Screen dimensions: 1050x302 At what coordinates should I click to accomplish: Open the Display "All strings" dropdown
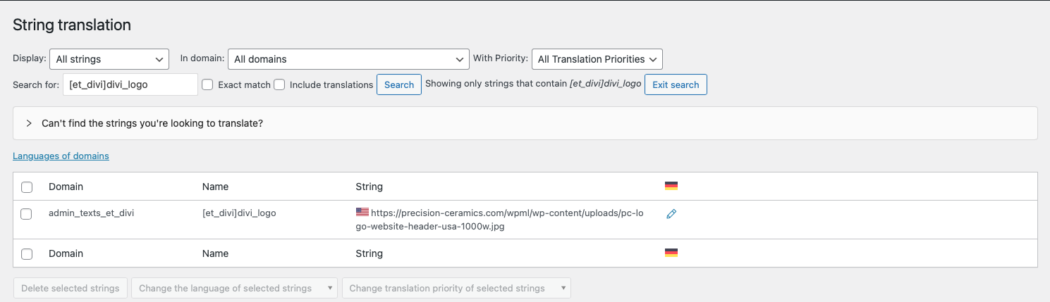[x=109, y=59]
